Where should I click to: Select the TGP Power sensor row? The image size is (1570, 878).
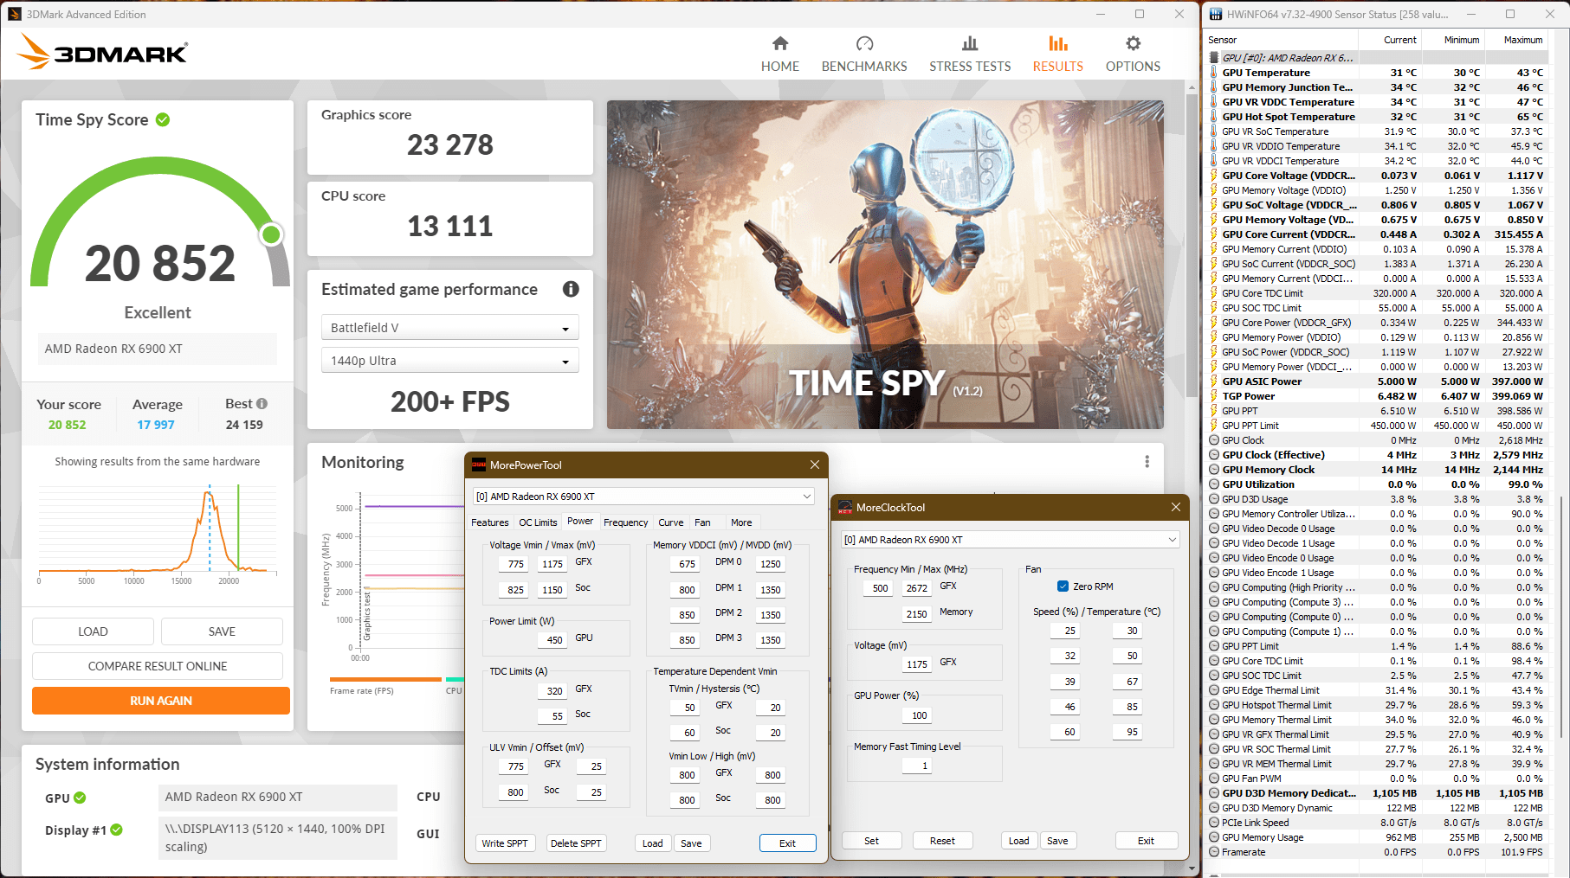[x=1379, y=396]
